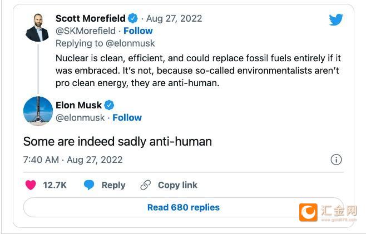Click the Twitter bird logo
This screenshot has height=234, width=366.
coord(336,20)
